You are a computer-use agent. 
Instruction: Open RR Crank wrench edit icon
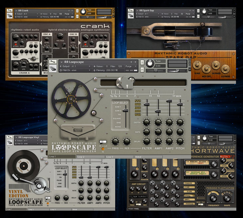pyautogui.click(x=9, y=11)
